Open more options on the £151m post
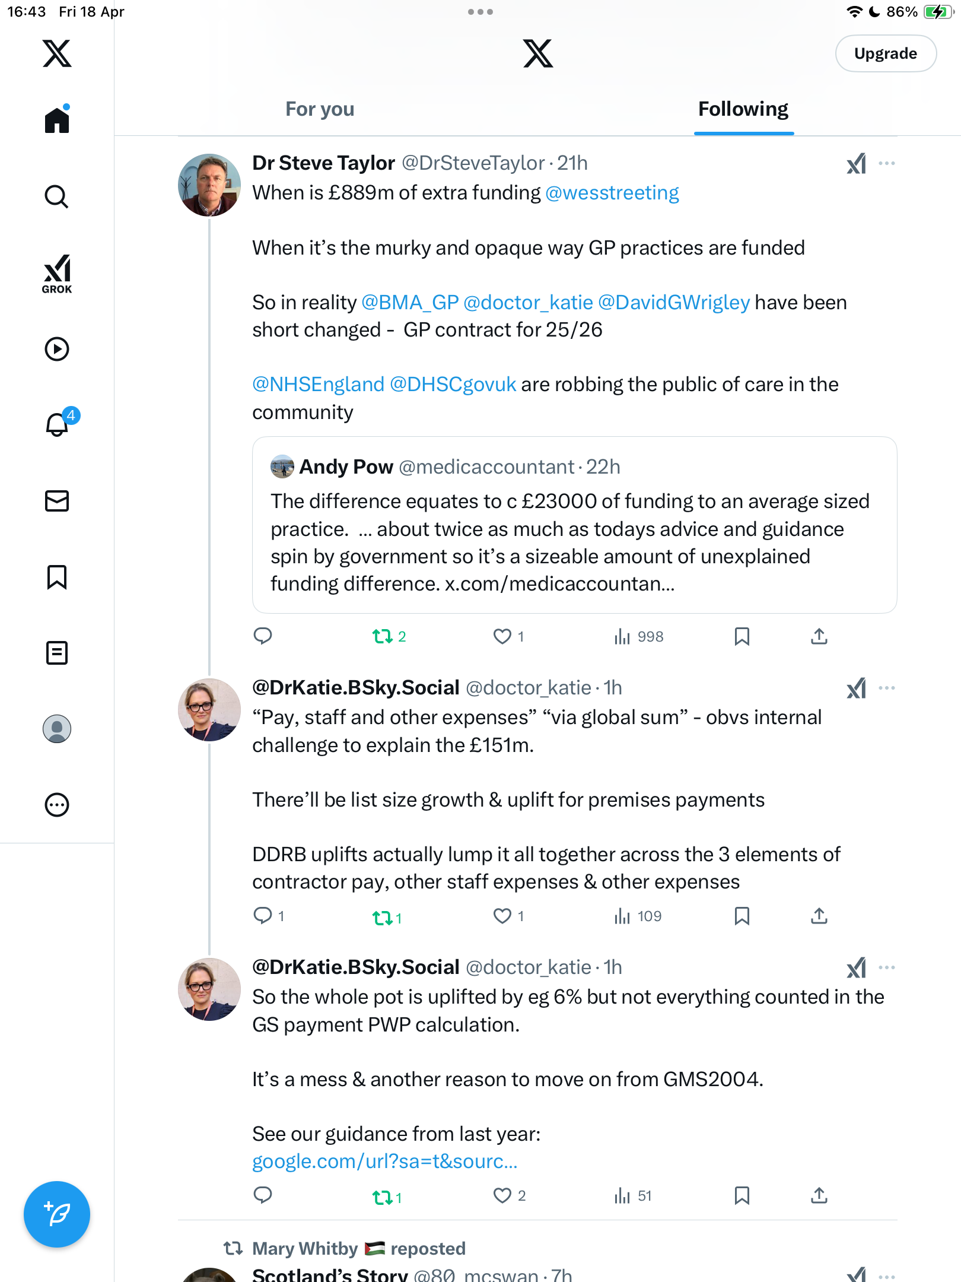This screenshot has width=961, height=1282. [x=887, y=688]
